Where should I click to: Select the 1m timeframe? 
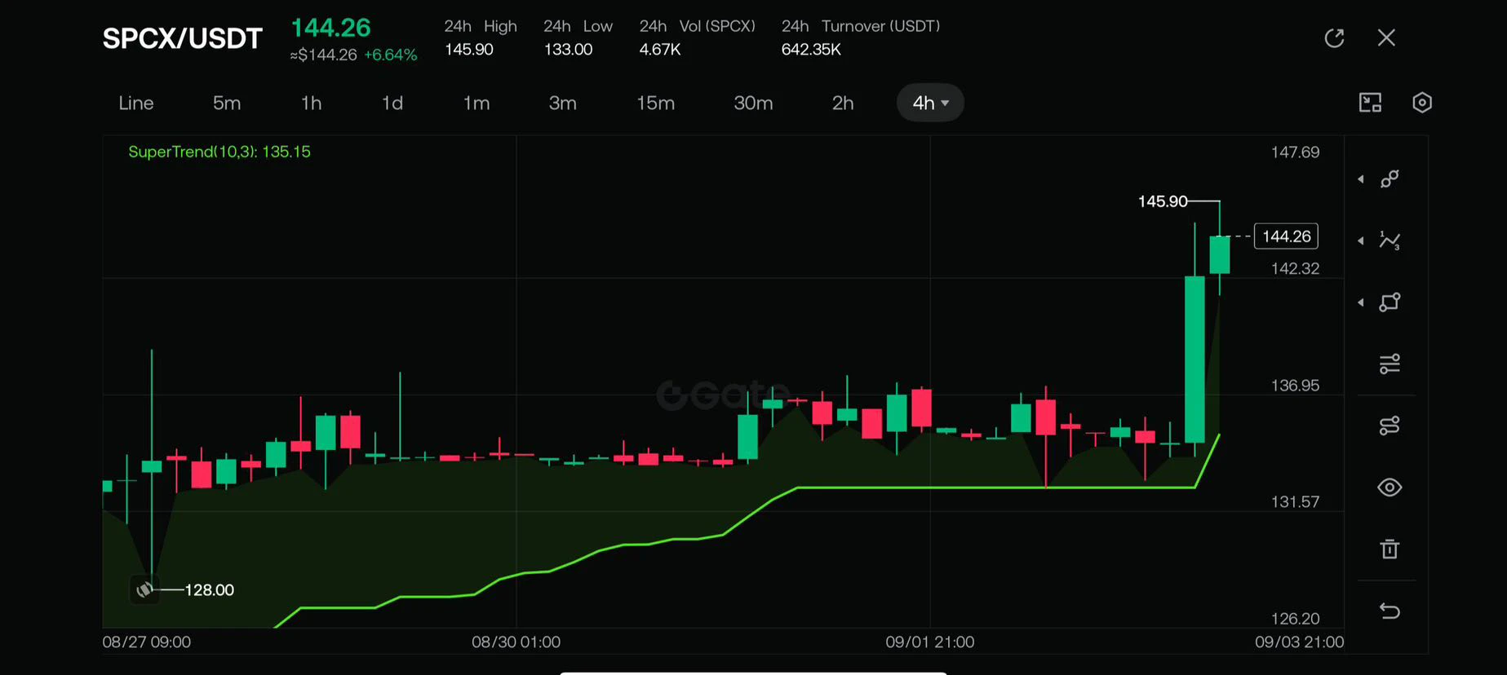(476, 103)
